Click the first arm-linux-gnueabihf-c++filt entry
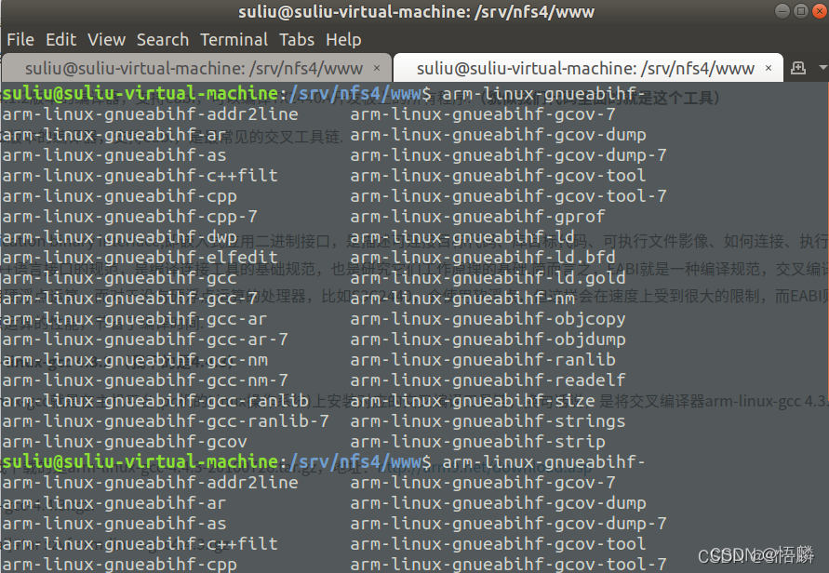Image resolution: width=829 pixels, height=573 pixels. coord(140,176)
